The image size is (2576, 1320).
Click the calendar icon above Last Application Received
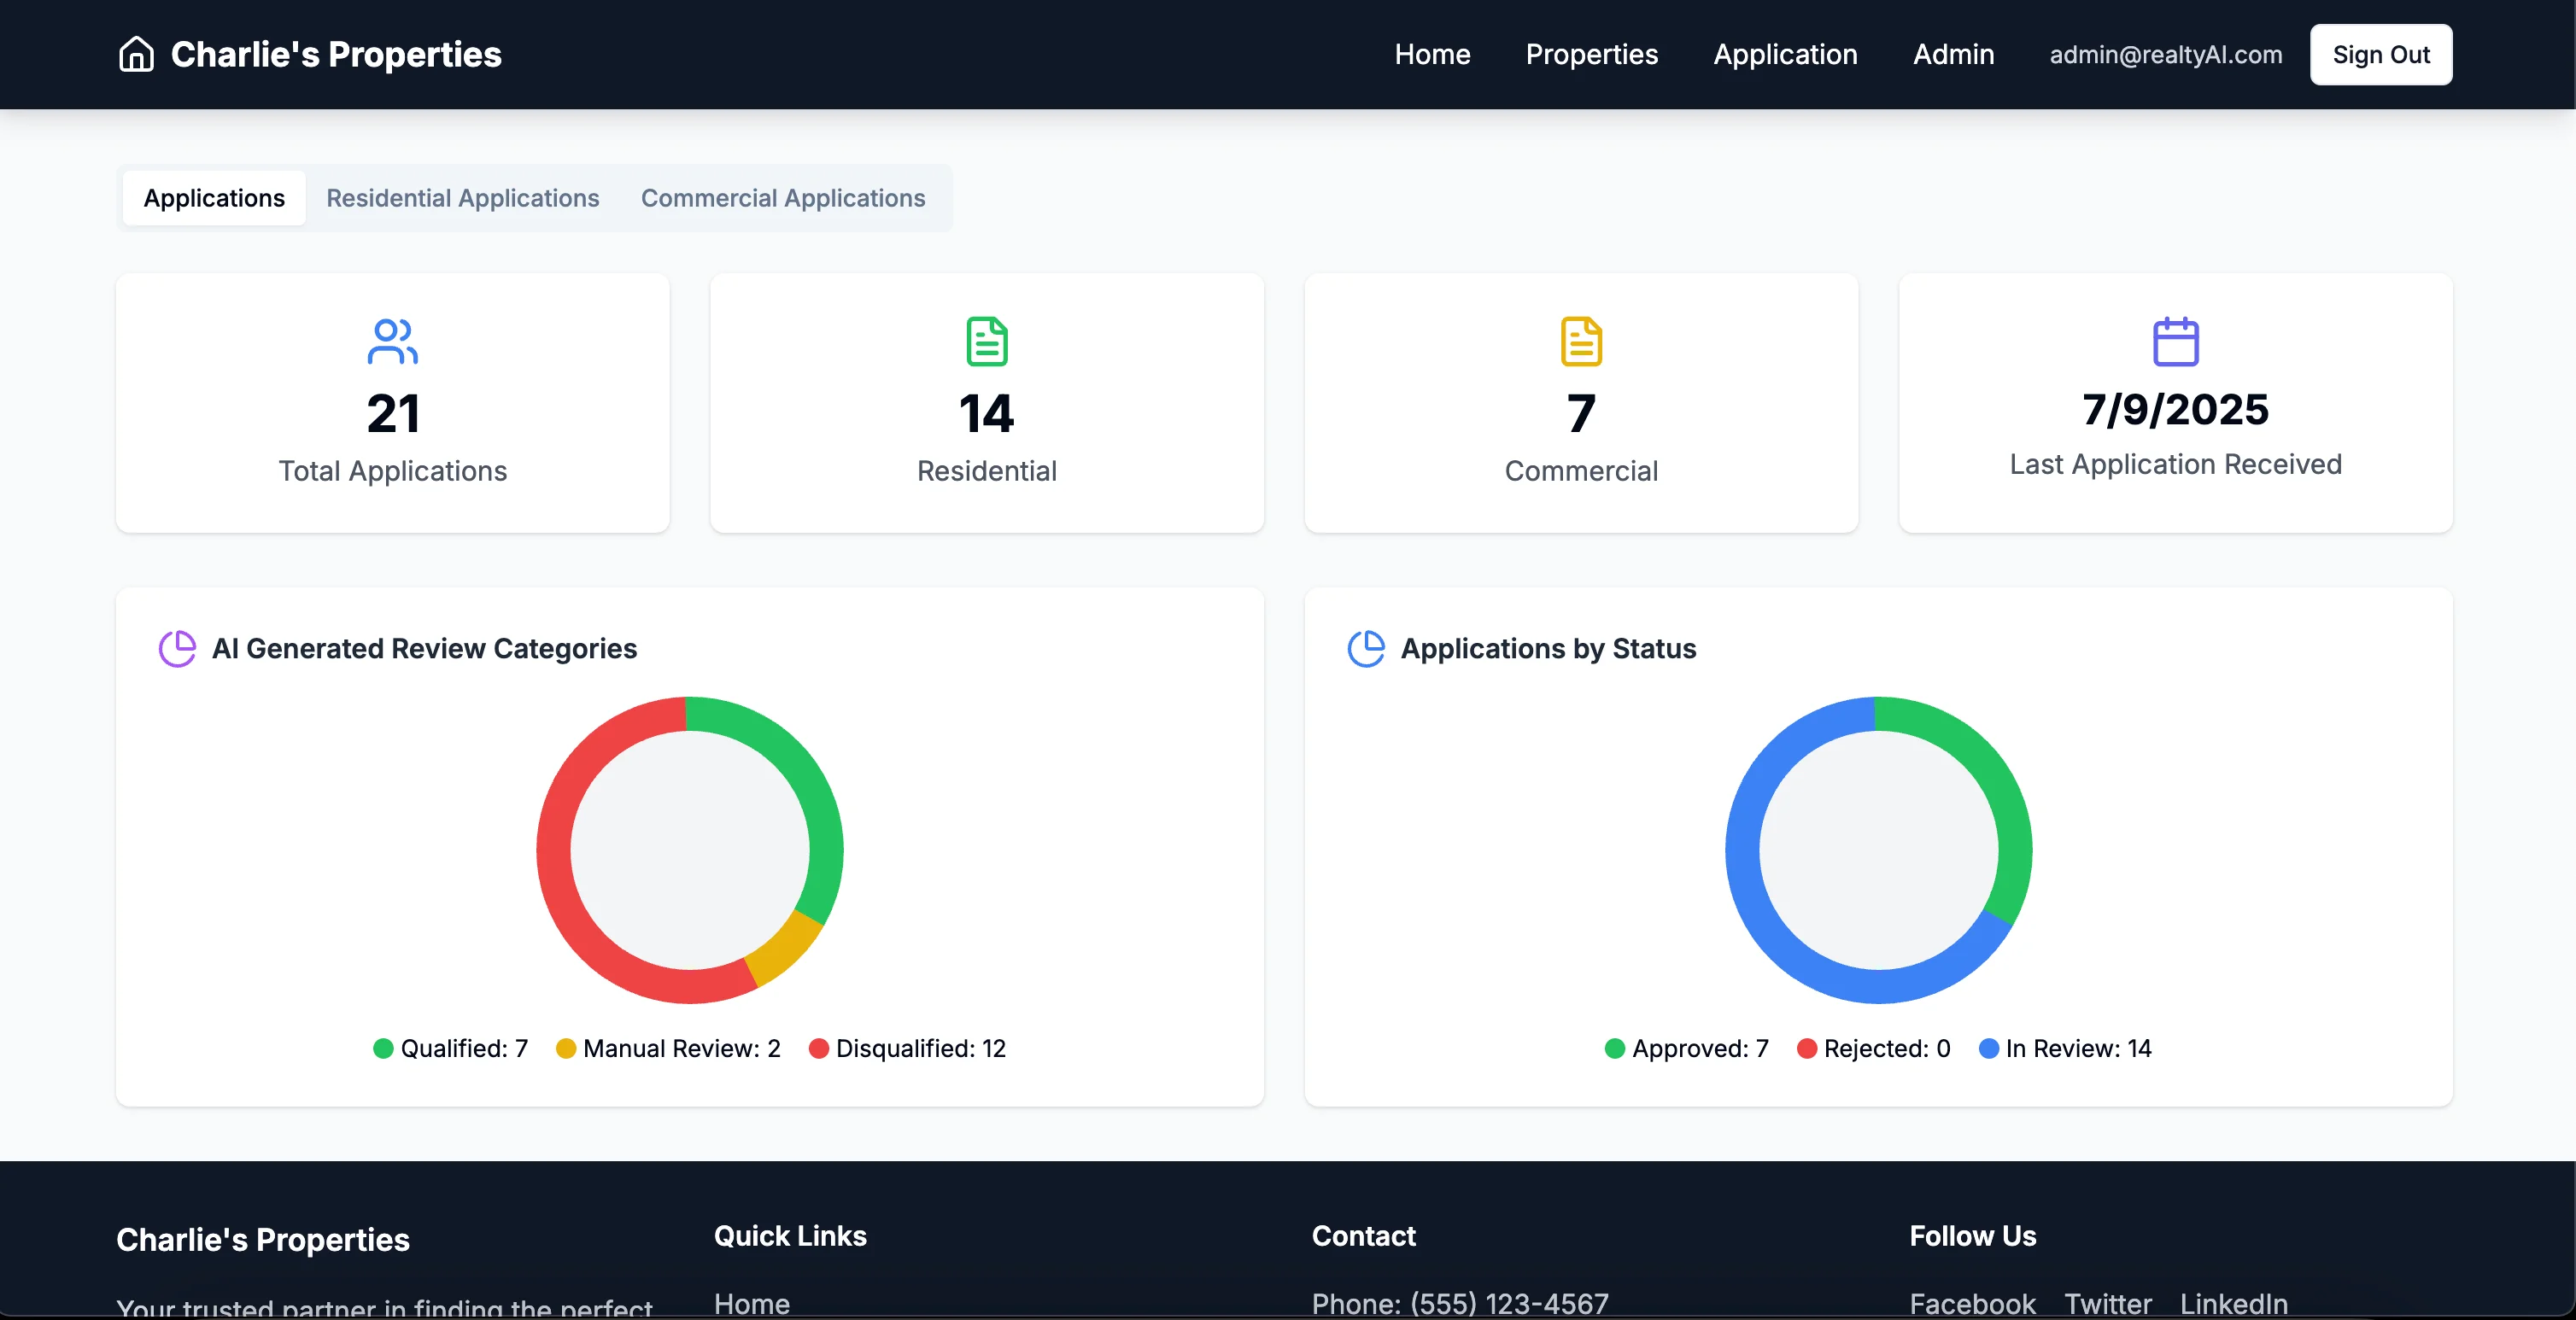(2175, 341)
